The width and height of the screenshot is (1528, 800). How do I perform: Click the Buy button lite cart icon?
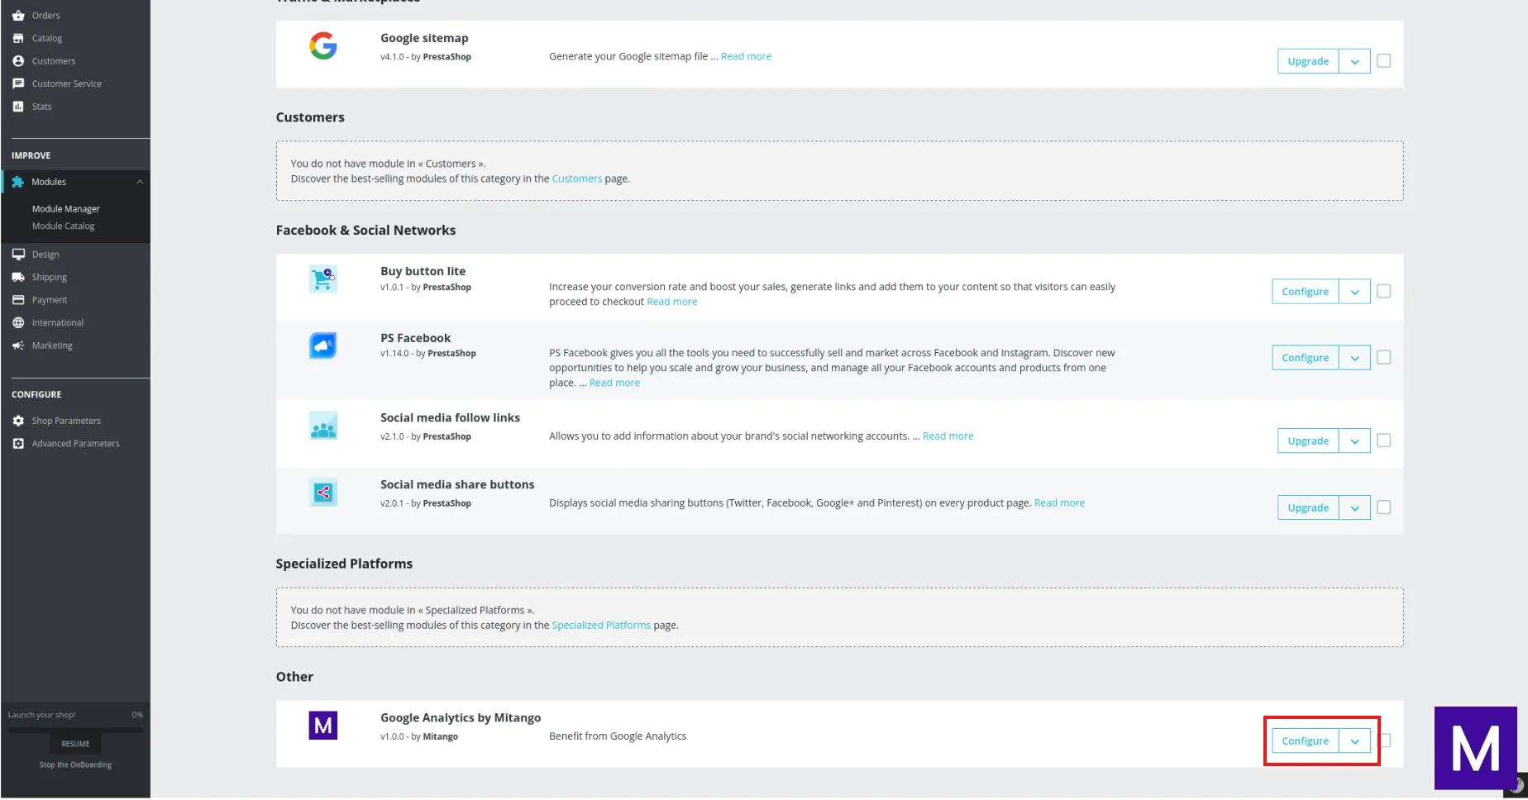coord(322,279)
